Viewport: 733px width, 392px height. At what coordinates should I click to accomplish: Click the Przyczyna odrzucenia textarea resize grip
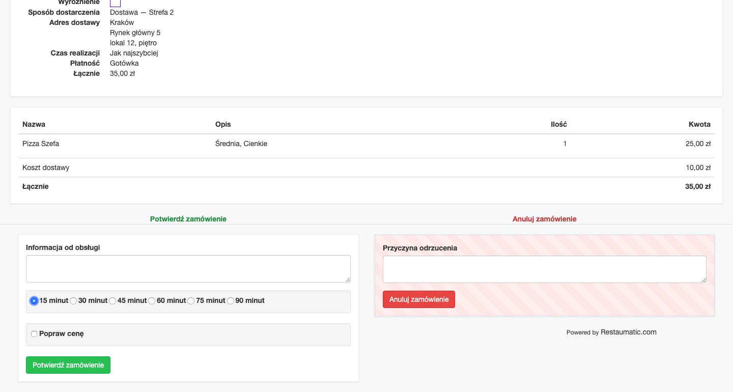click(x=703, y=280)
